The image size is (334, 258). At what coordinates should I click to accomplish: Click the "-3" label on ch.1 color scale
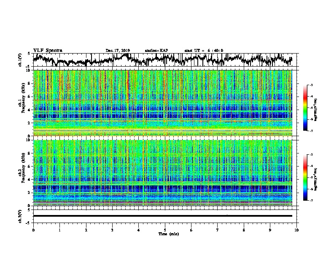pyautogui.click(x=311, y=85)
